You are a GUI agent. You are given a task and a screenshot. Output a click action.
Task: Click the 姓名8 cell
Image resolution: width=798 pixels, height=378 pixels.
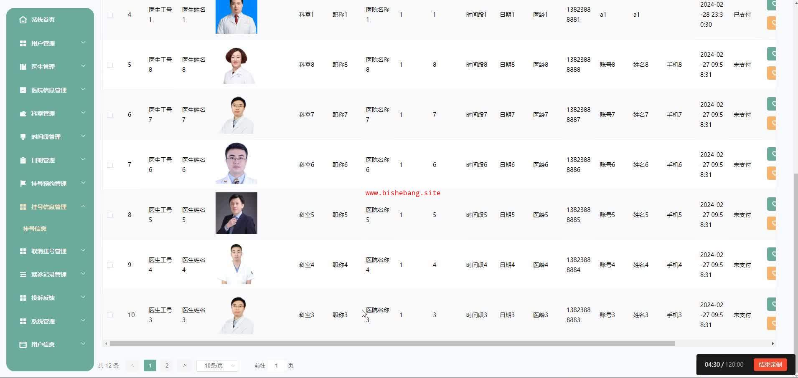click(x=641, y=65)
